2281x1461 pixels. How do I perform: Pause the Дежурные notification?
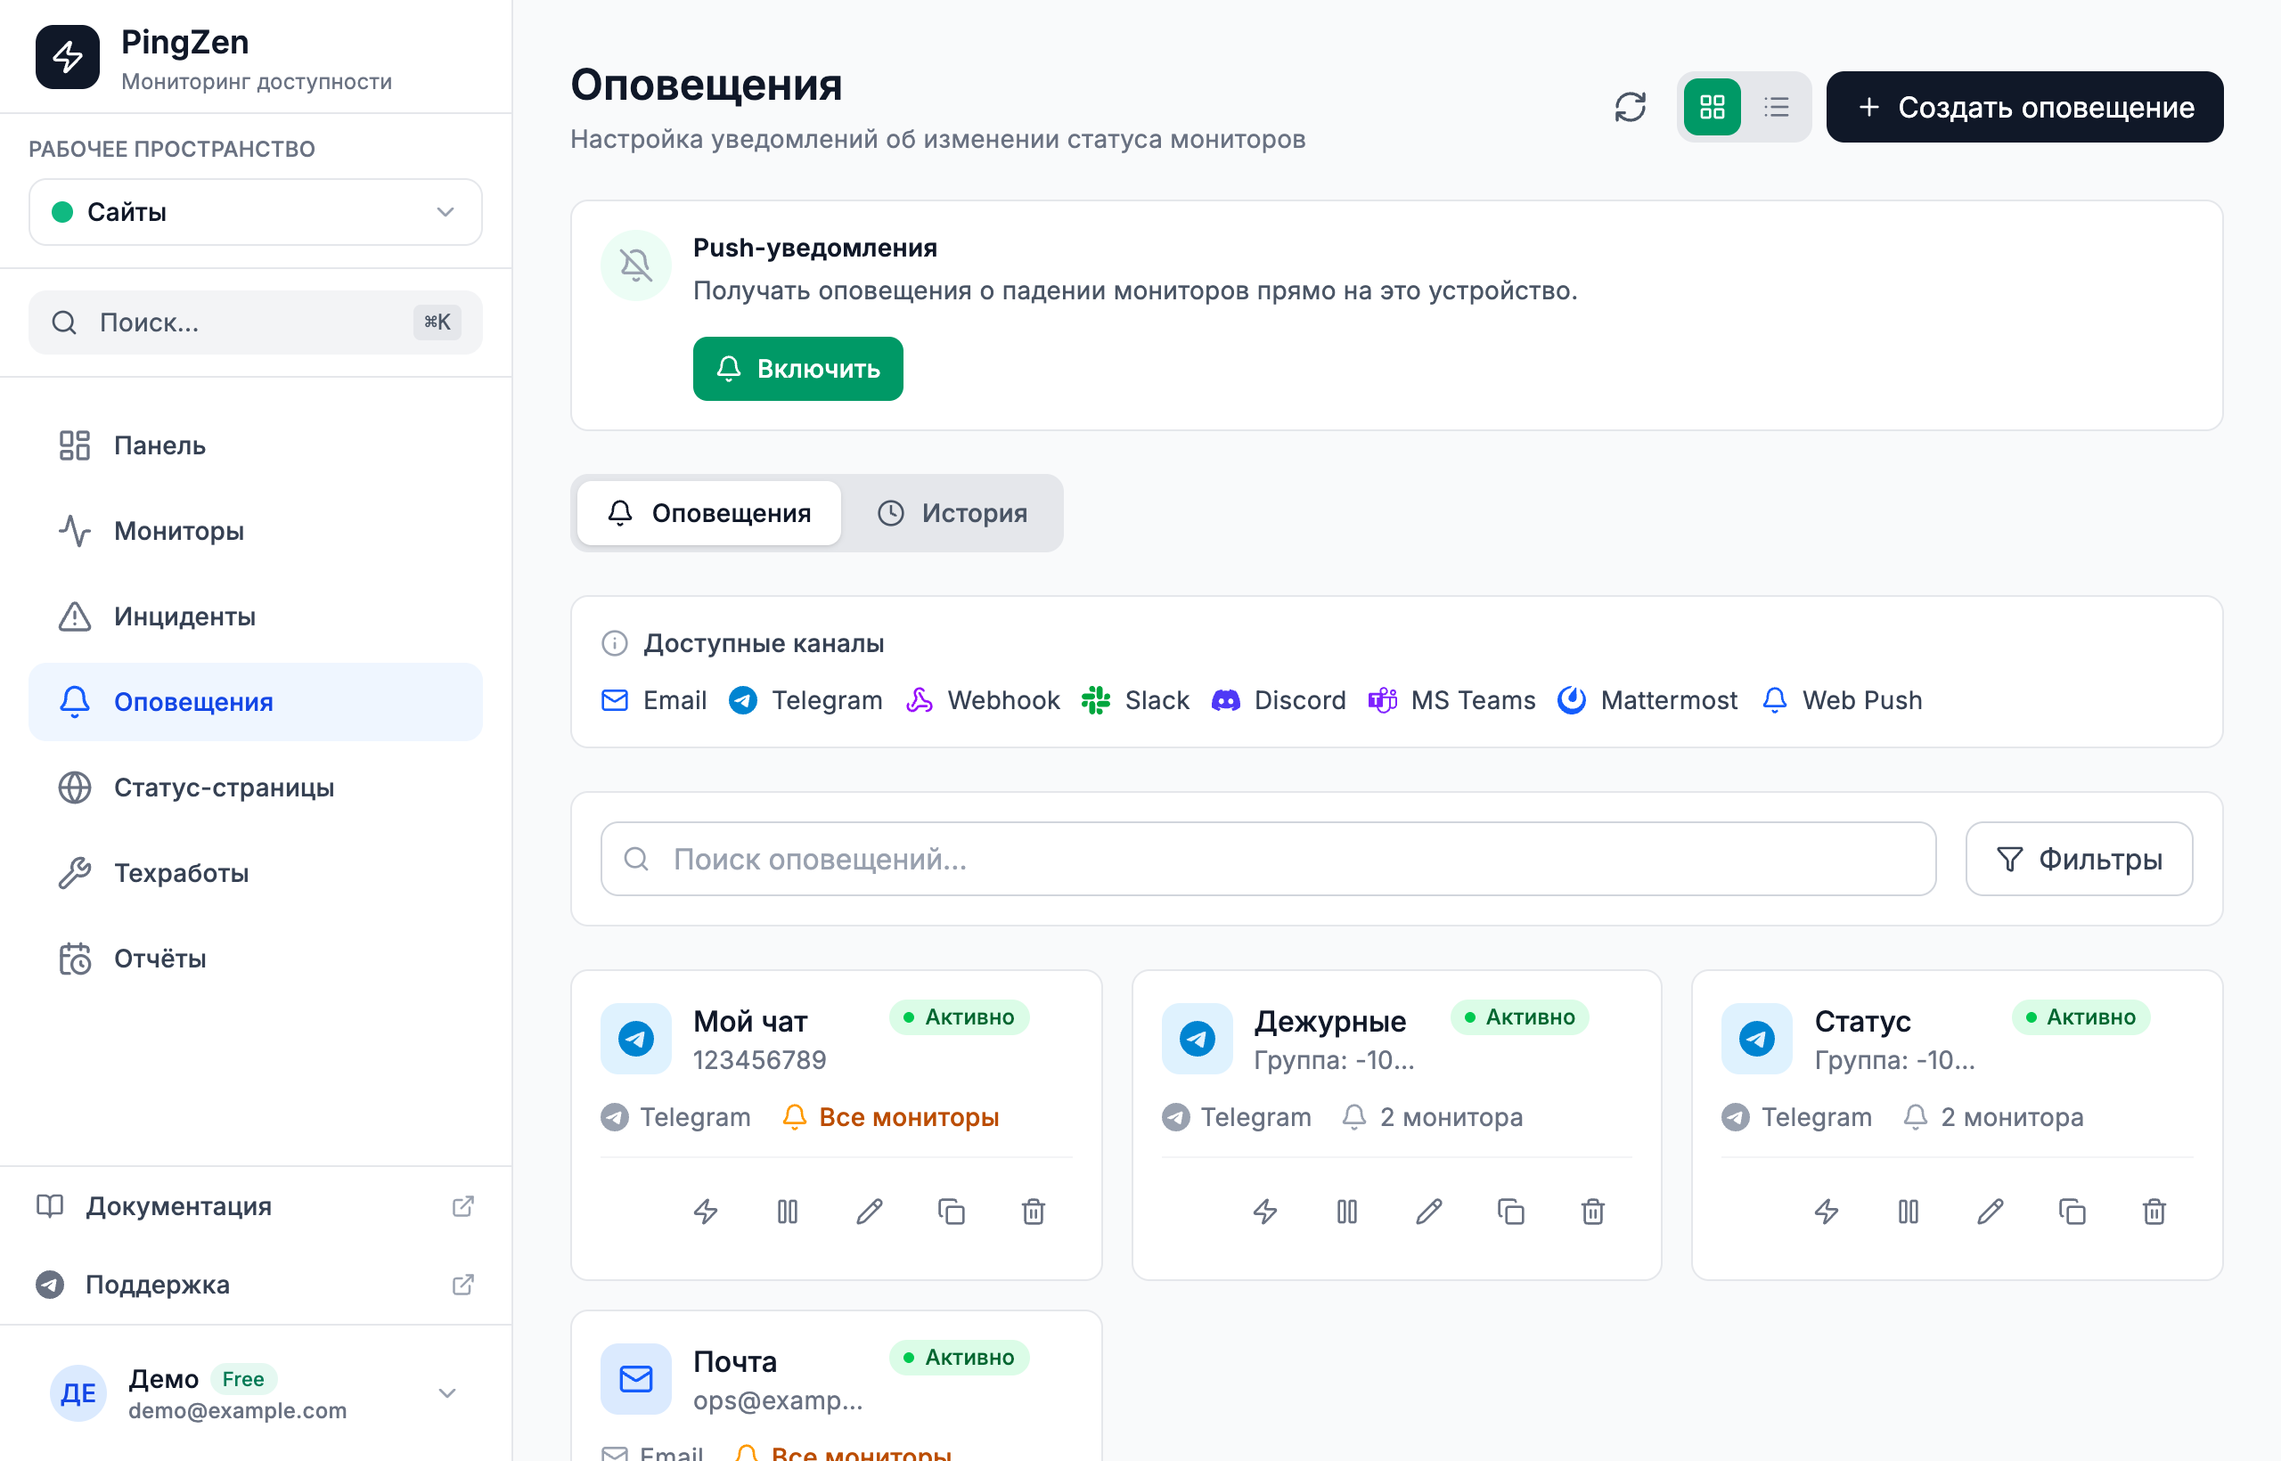(1346, 1212)
